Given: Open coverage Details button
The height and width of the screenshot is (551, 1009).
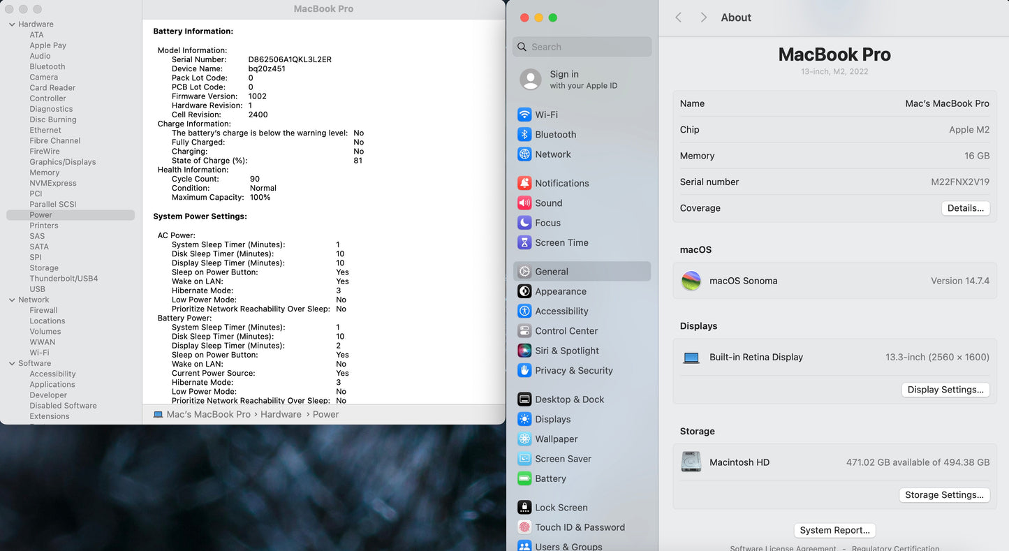Looking at the screenshot, I should point(966,208).
